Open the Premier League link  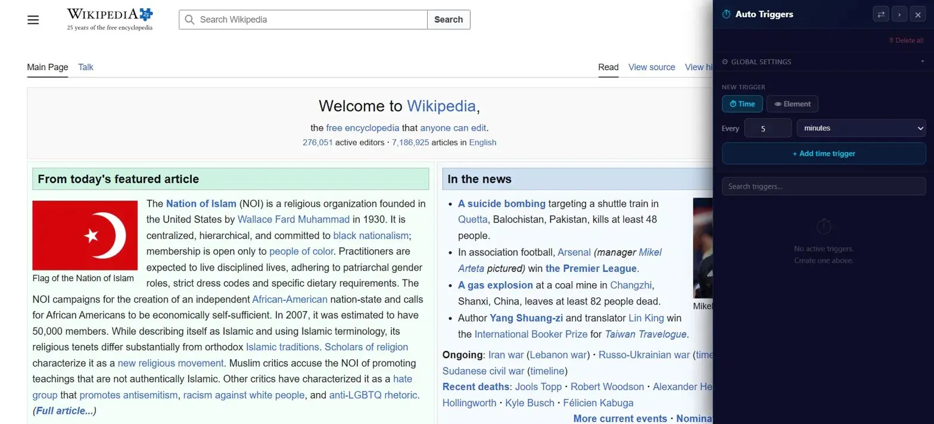click(x=591, y=268)
